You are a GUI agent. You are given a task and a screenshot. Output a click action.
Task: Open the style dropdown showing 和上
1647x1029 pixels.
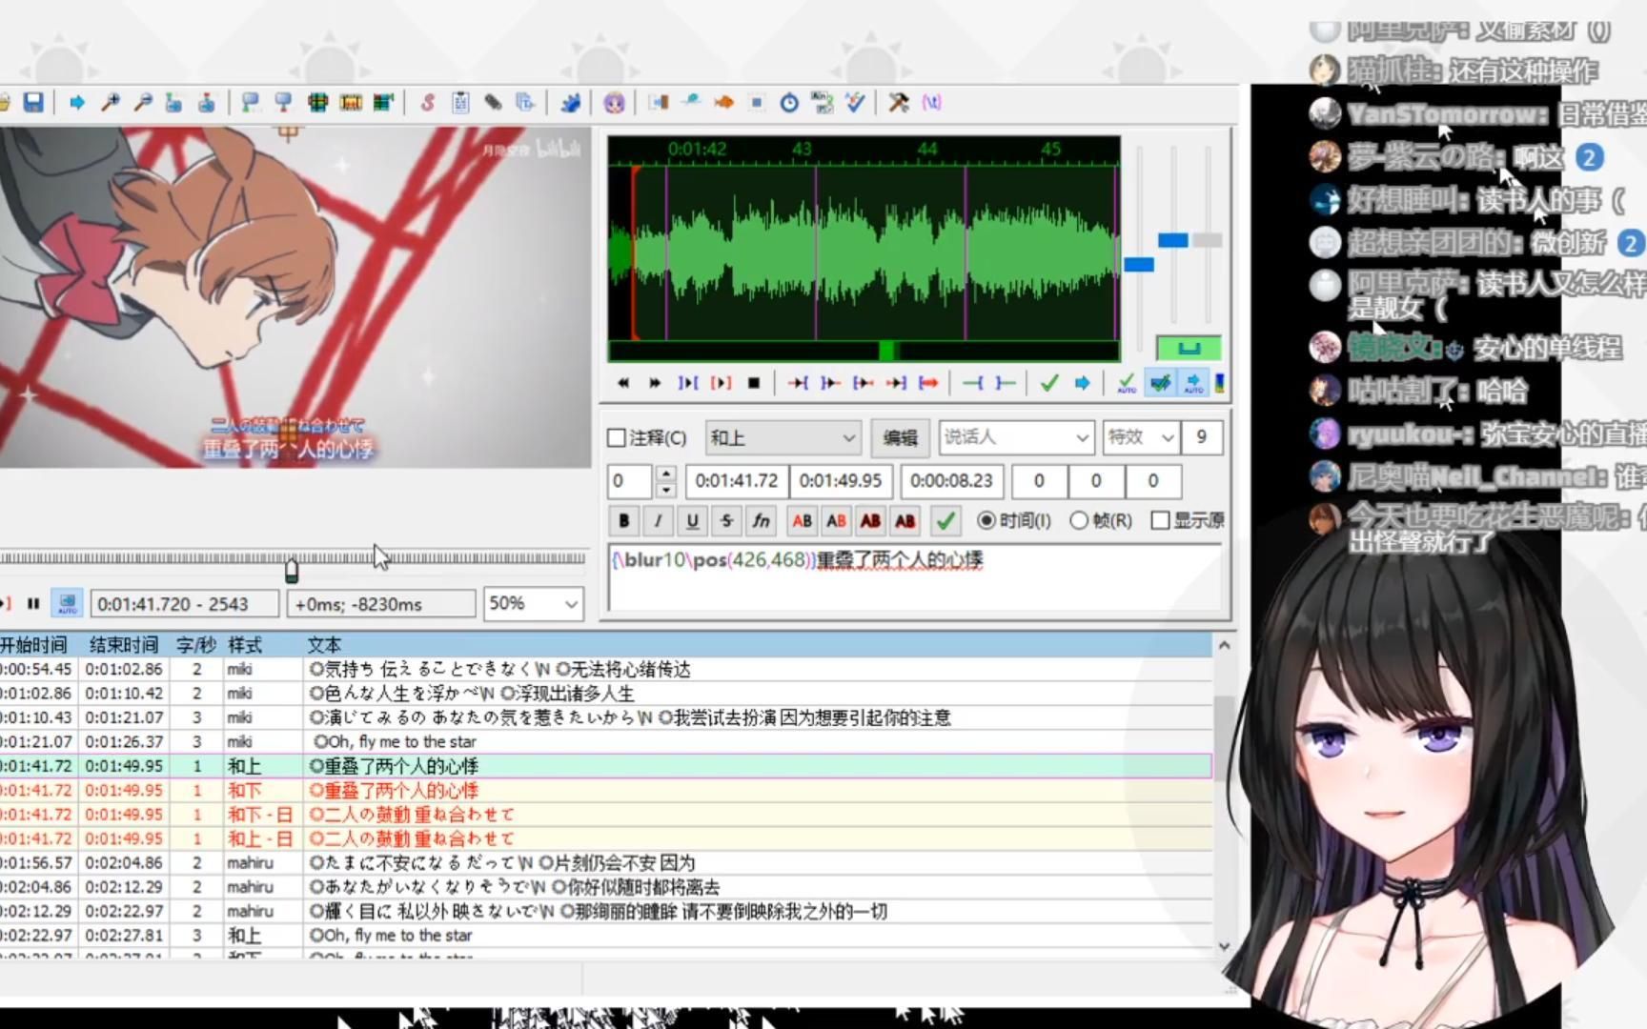(x=783, y=438)
